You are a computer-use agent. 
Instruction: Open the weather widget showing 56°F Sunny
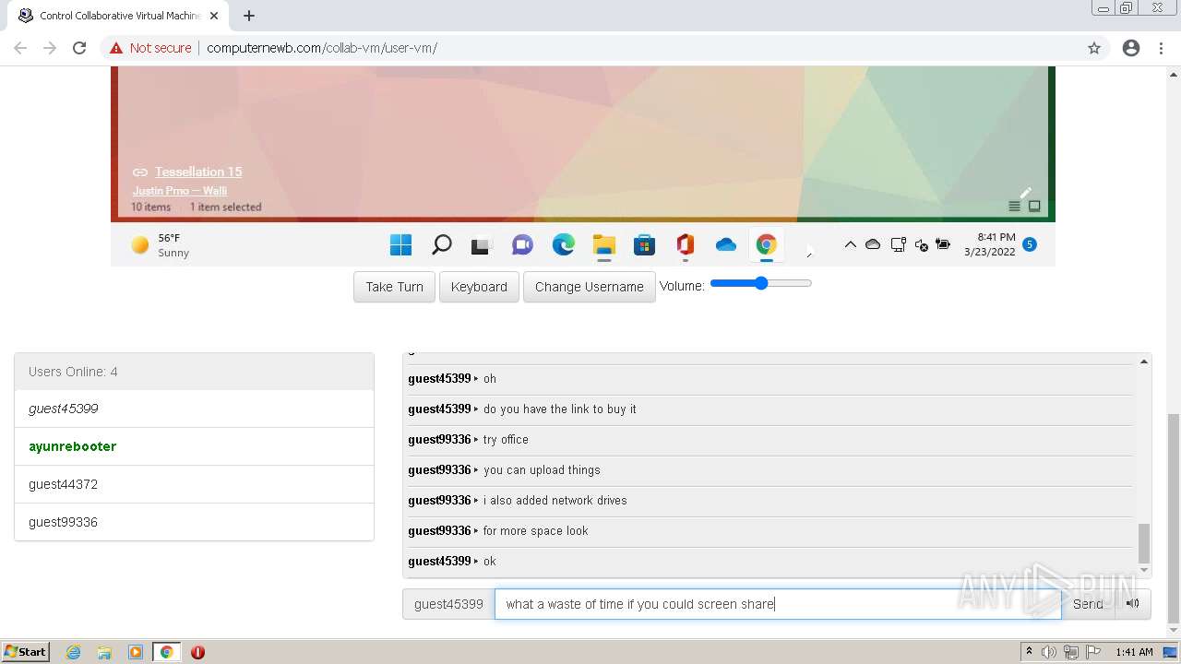161,244
